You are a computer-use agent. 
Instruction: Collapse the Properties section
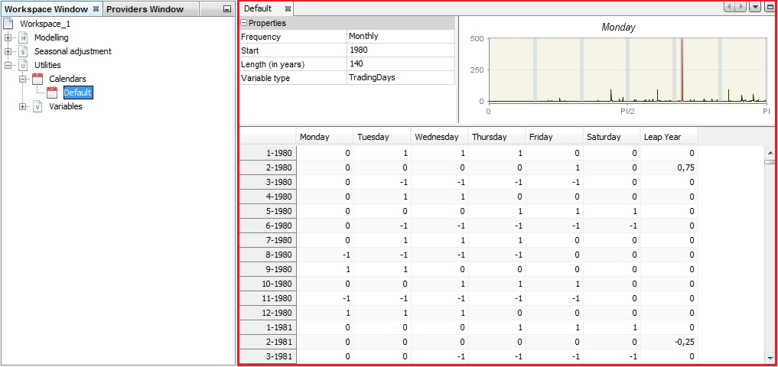244,23
